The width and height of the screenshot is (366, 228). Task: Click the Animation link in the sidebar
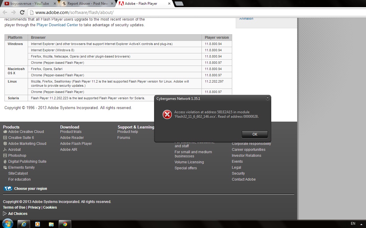246,18
